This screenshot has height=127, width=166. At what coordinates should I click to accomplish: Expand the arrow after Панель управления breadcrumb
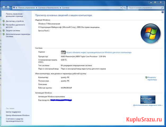click(x=37, y=8)
